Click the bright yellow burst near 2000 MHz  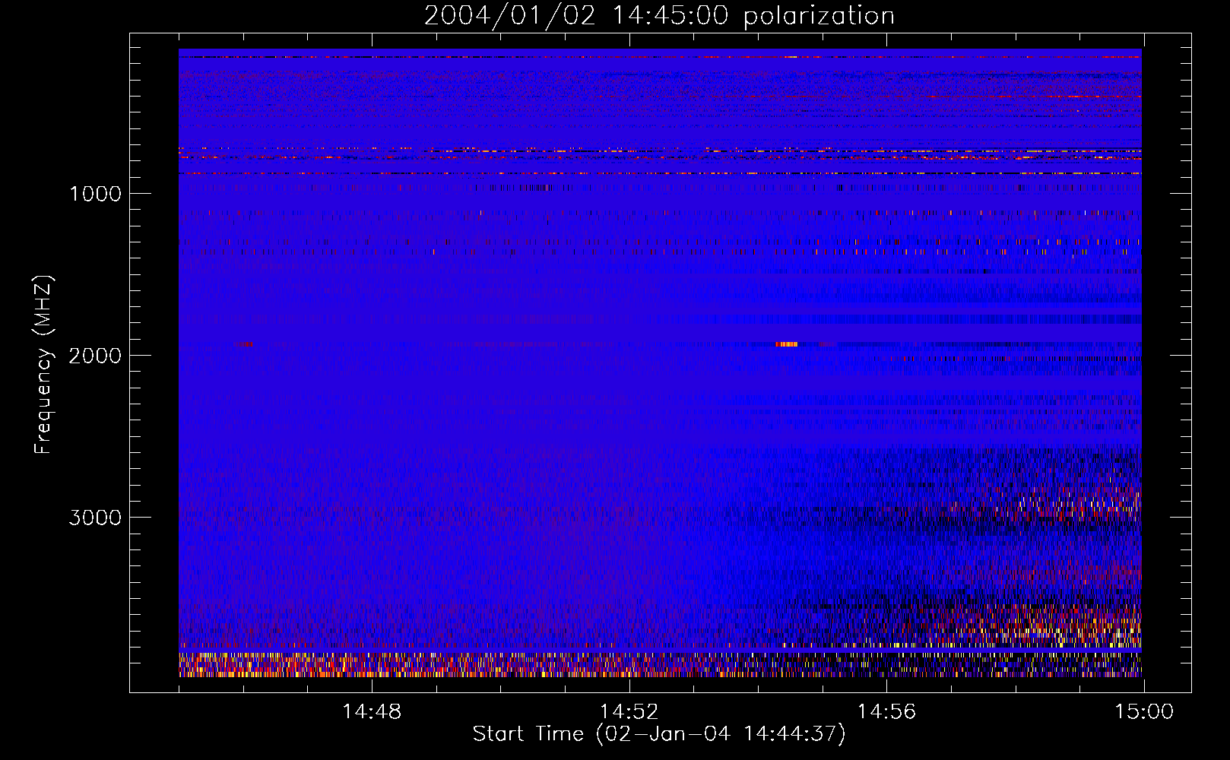click(x=787, y=344)
